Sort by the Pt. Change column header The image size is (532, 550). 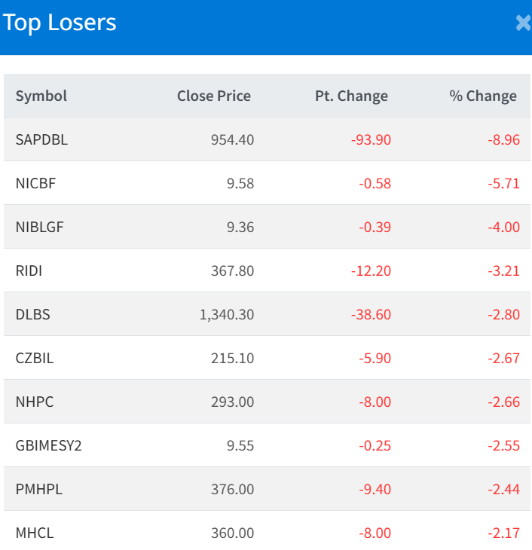click(351, 96)
